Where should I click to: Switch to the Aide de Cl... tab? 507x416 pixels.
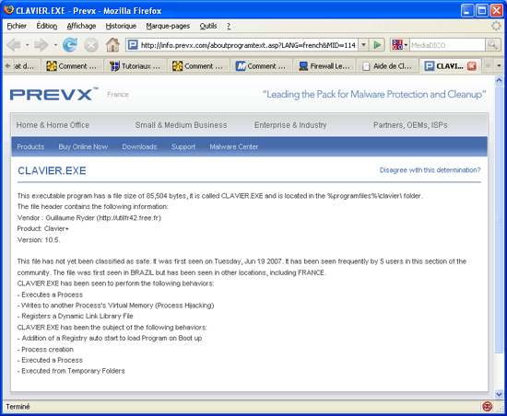tap(387, 66)
